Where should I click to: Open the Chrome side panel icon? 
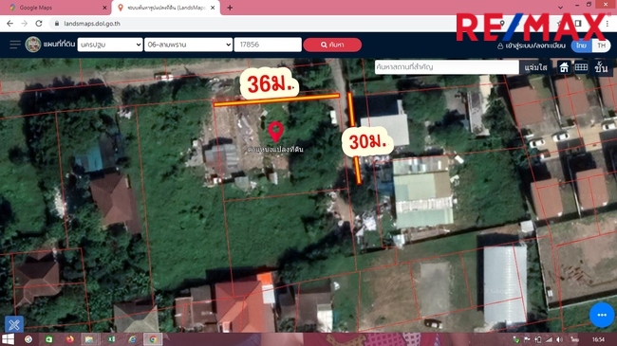click(x=578, y=24)
